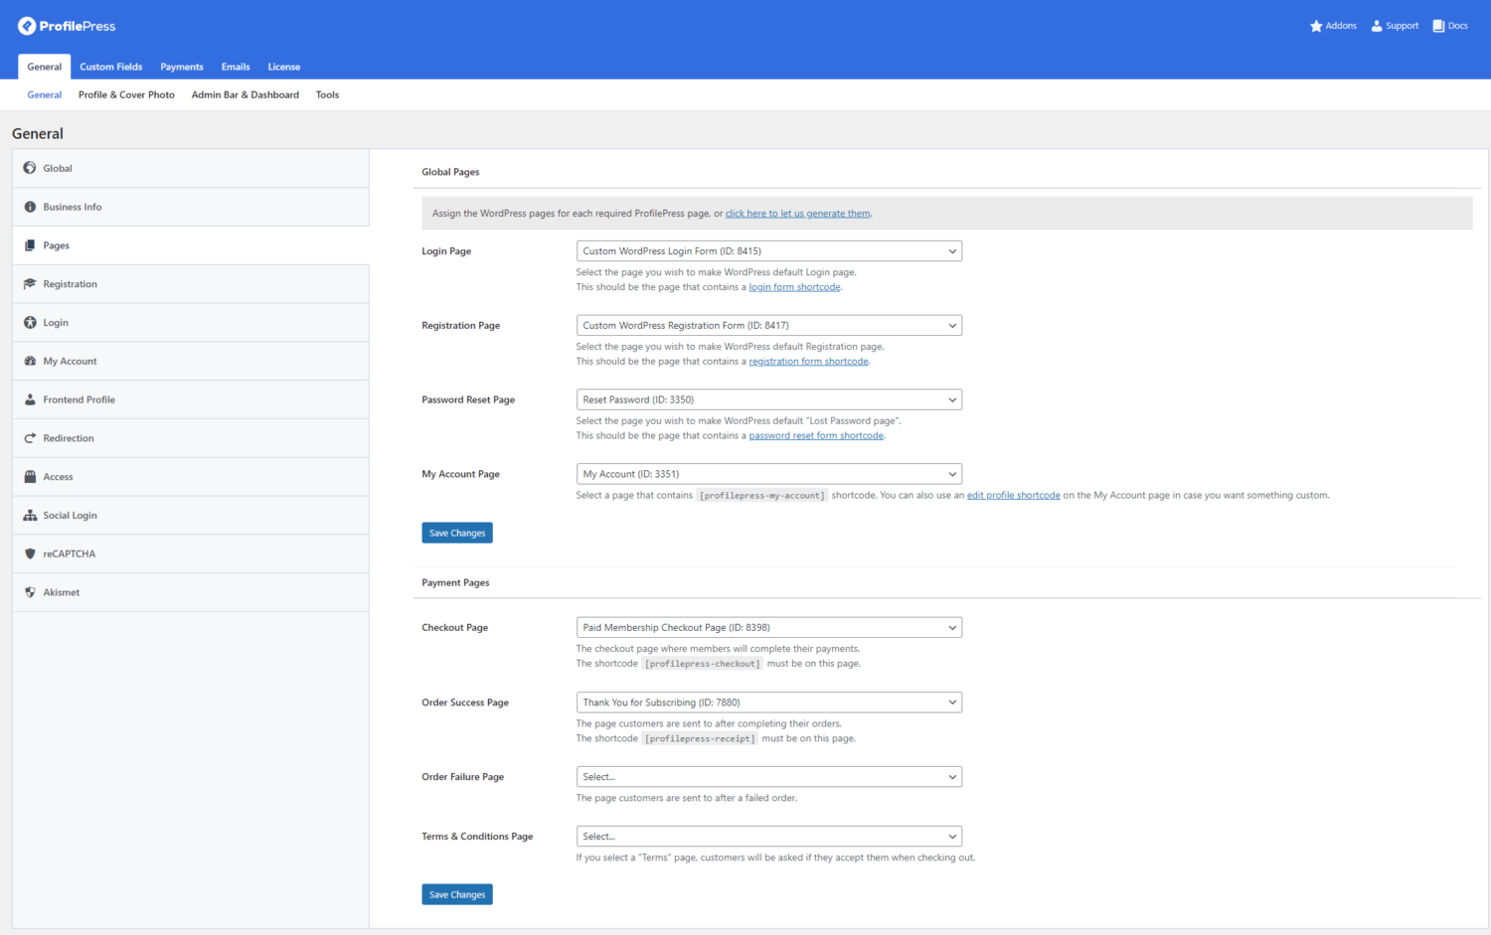
Task: Click the Akismet shield icon
Action: [x=30, y=592]
